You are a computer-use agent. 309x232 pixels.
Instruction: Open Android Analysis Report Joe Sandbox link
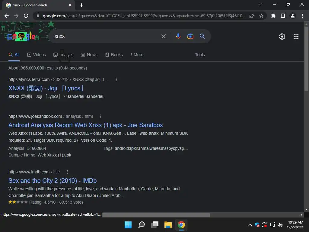tap(86, 125)
